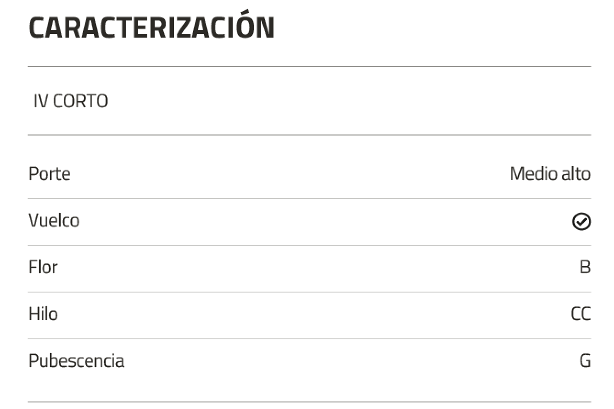Click the Hilo value 'CC'
The height and width of the screenshot is (409, 614).
[581, 315]
